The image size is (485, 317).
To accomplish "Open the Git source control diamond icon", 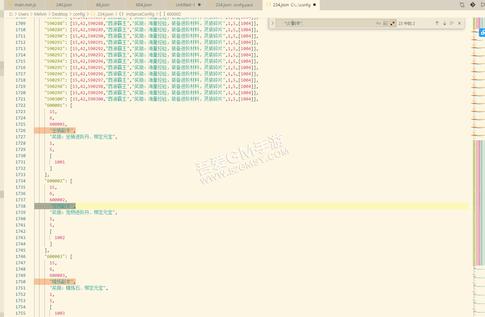I will (473, 5).
